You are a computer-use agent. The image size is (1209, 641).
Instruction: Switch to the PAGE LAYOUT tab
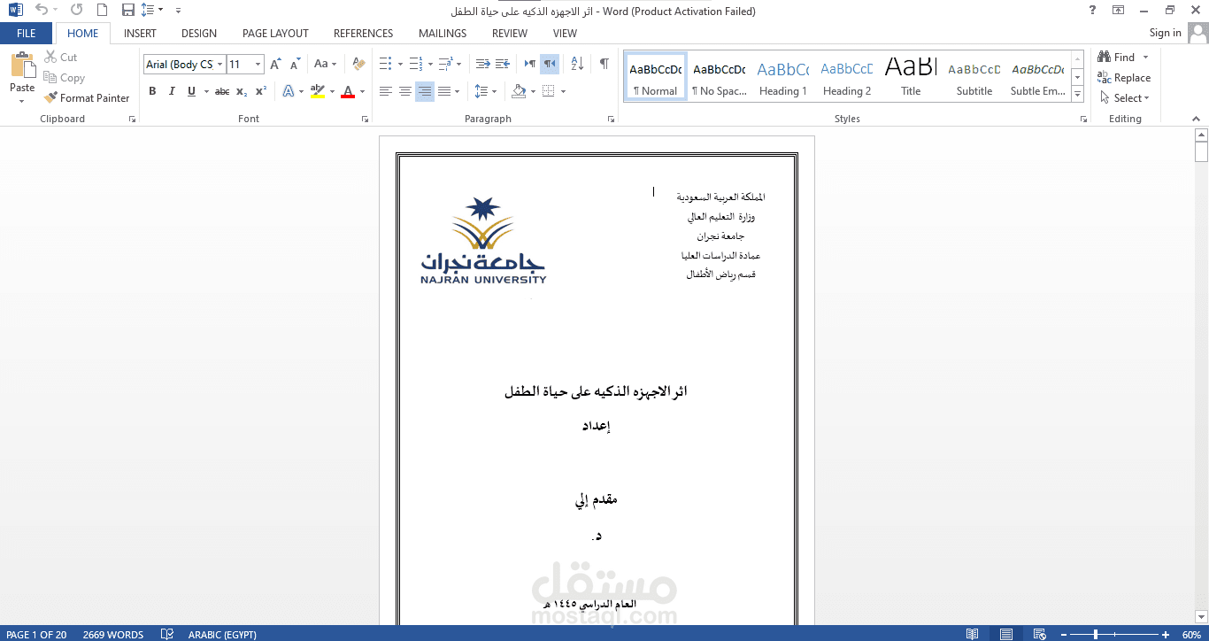click(x=275, y=34)
